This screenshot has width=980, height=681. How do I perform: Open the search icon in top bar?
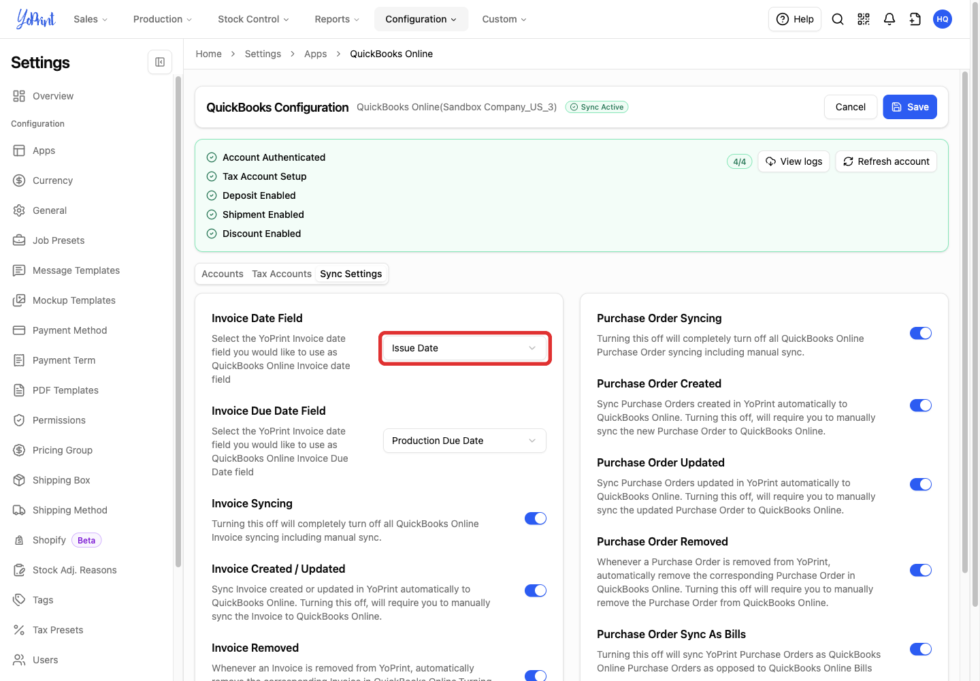click(x=838, y=19)
